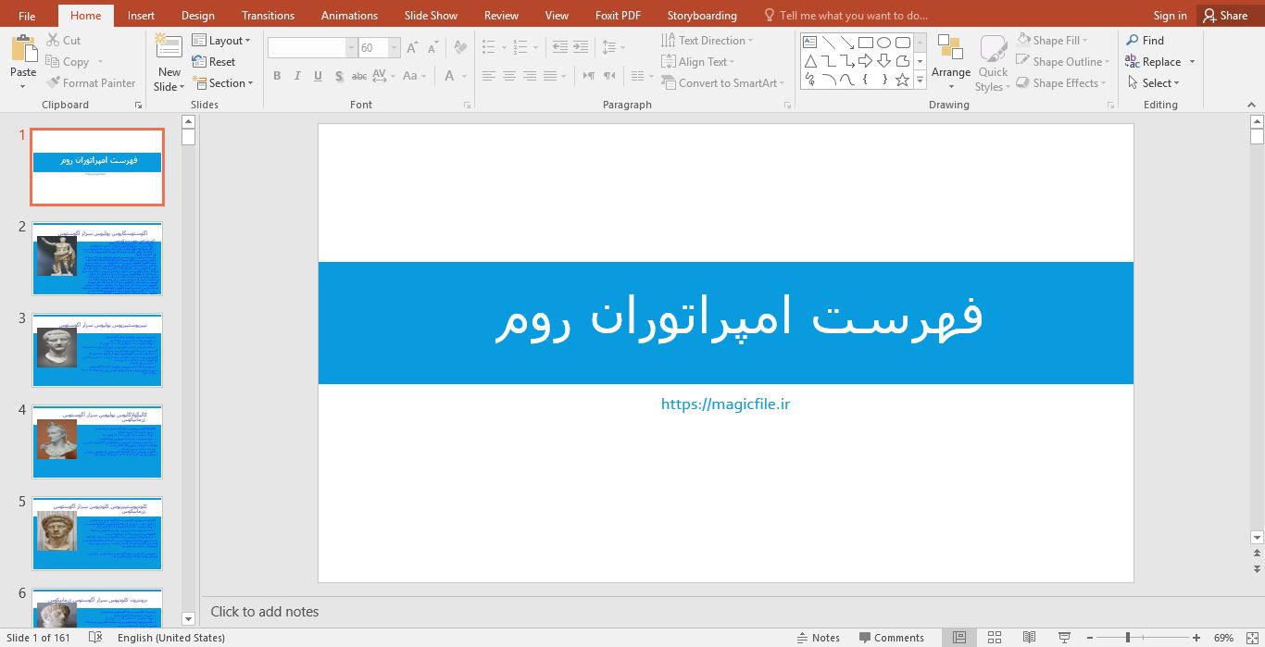The height and width of the screenshot is (647, 1265).
Task: Open the Shape Fill dropdown
Action: tap(1052, 41)
